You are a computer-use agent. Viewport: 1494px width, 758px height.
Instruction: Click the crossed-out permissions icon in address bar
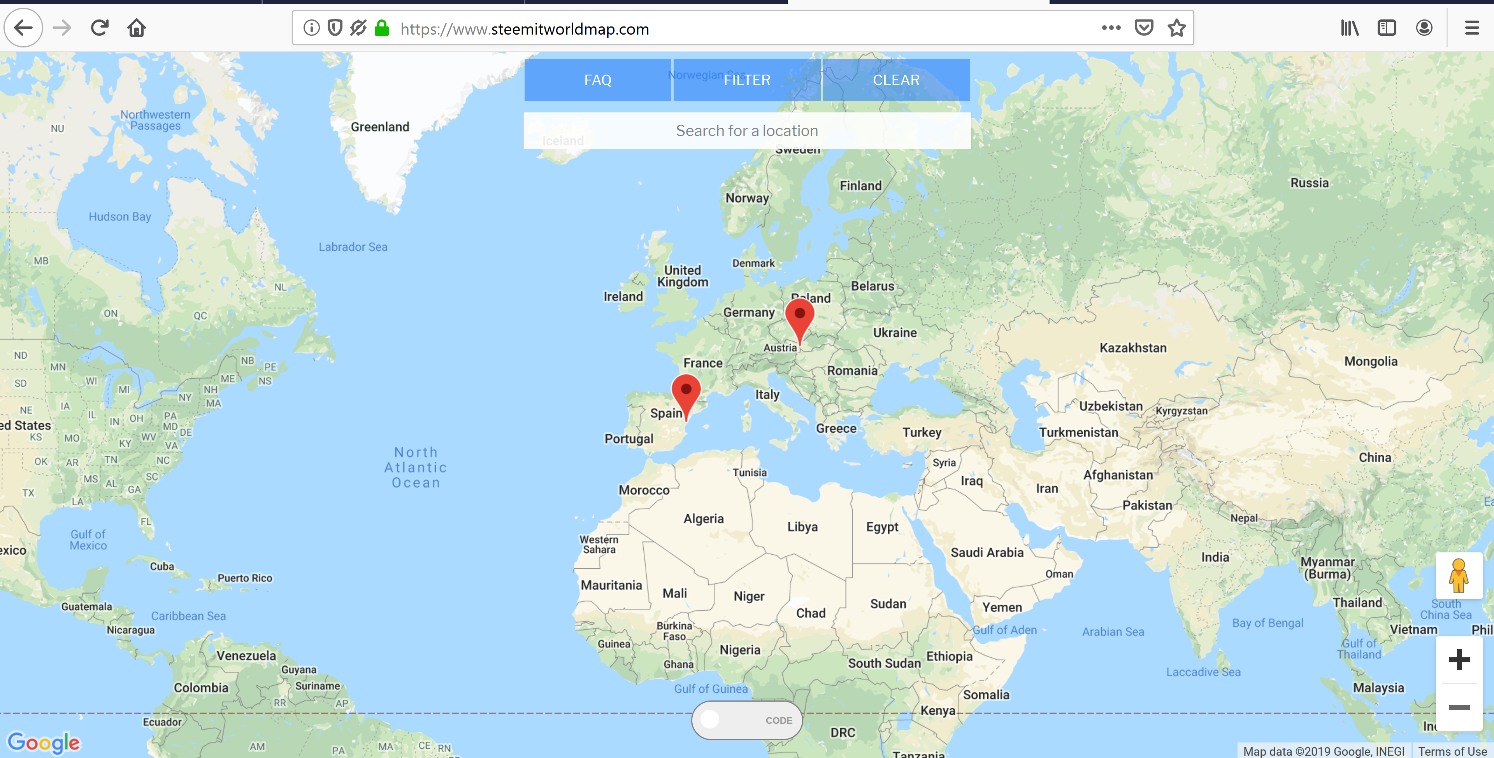click(x=358, y=28)
